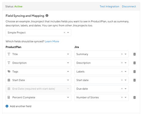The image size is (141, 114).
Task: Expand the Number of Stories Jira dropdown
Action: (x=125, y=97)
